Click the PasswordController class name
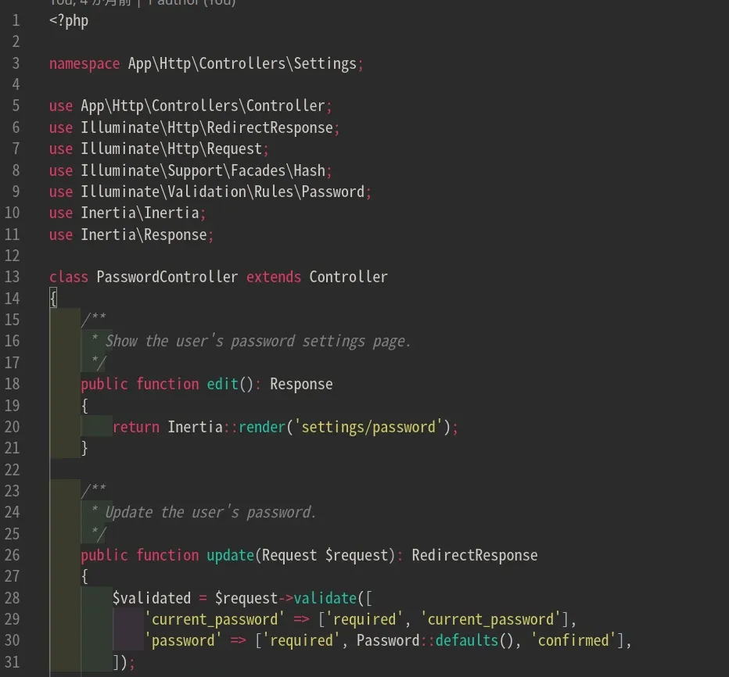Screen dimensions: 729x677 167,277
